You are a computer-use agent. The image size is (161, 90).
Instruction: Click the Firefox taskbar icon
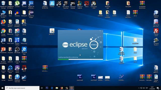coord(62,88)
